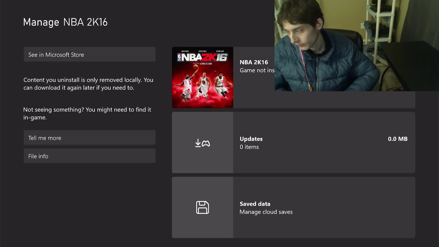Screen dimensions: 439x247
Task: Select the Tell me more button
Action: point(90,138)
